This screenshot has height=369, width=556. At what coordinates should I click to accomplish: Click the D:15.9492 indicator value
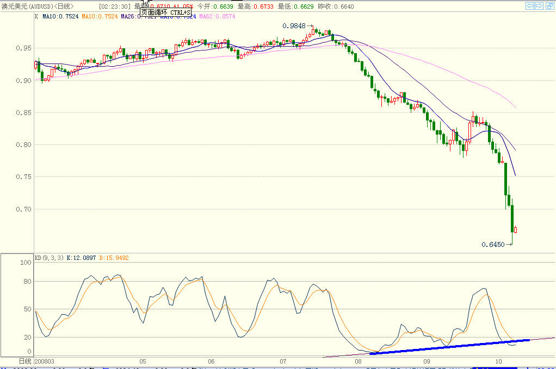point(114,258)
